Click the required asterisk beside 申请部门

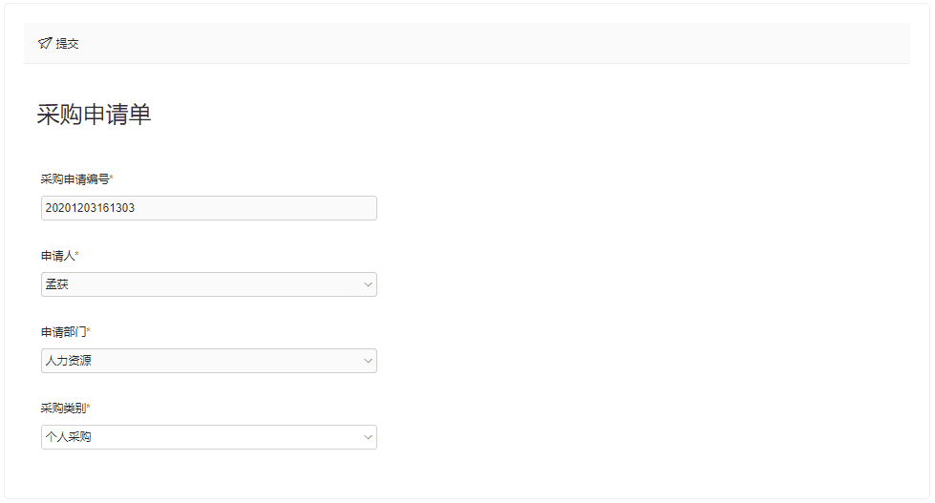(x=89, y=331)
